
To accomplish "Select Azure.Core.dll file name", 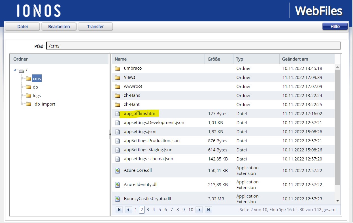I will tap(138, 170).
